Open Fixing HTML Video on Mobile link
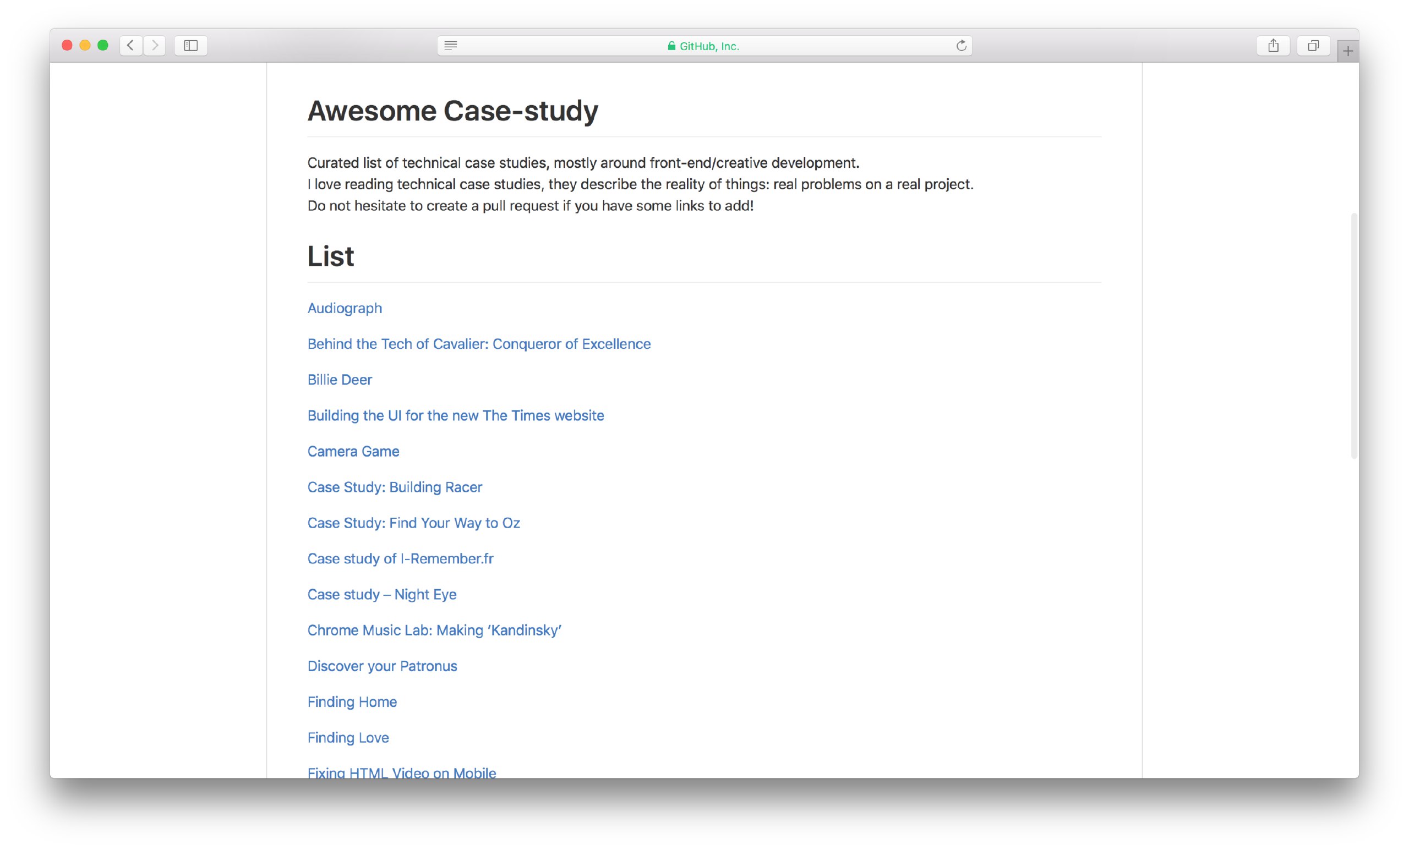 402,772
